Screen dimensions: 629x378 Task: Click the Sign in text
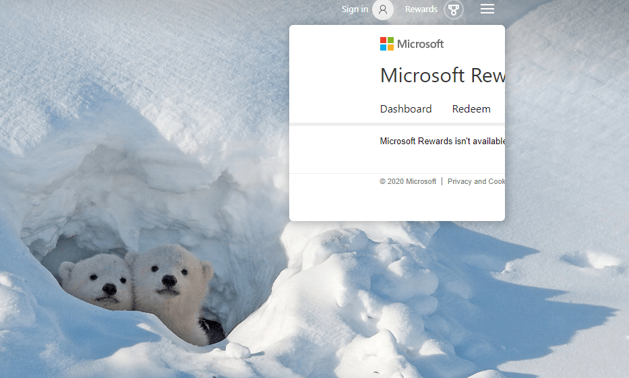tap(355, 9)
